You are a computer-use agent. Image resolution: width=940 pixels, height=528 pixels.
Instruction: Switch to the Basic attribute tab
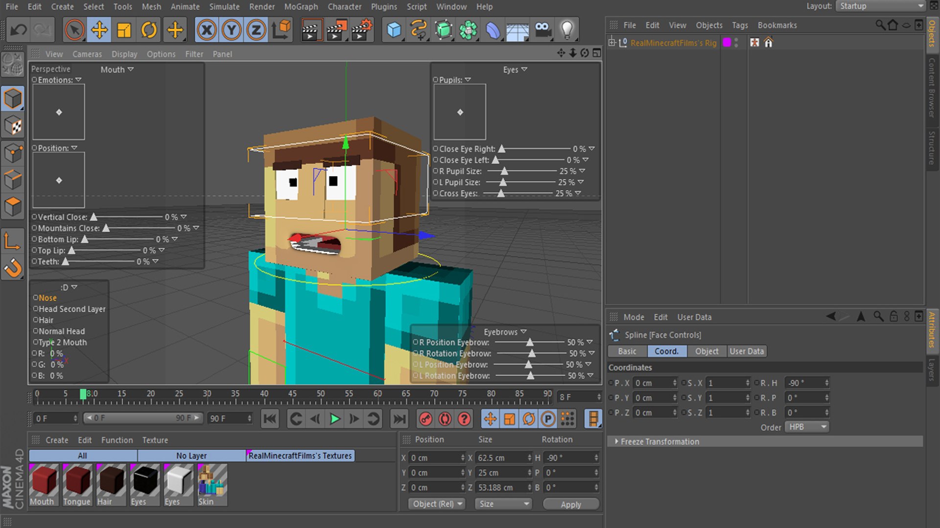point(627,352)
